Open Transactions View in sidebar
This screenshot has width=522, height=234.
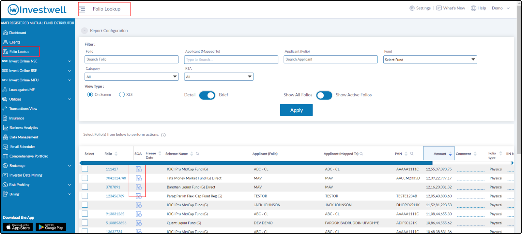pos(23,109)
